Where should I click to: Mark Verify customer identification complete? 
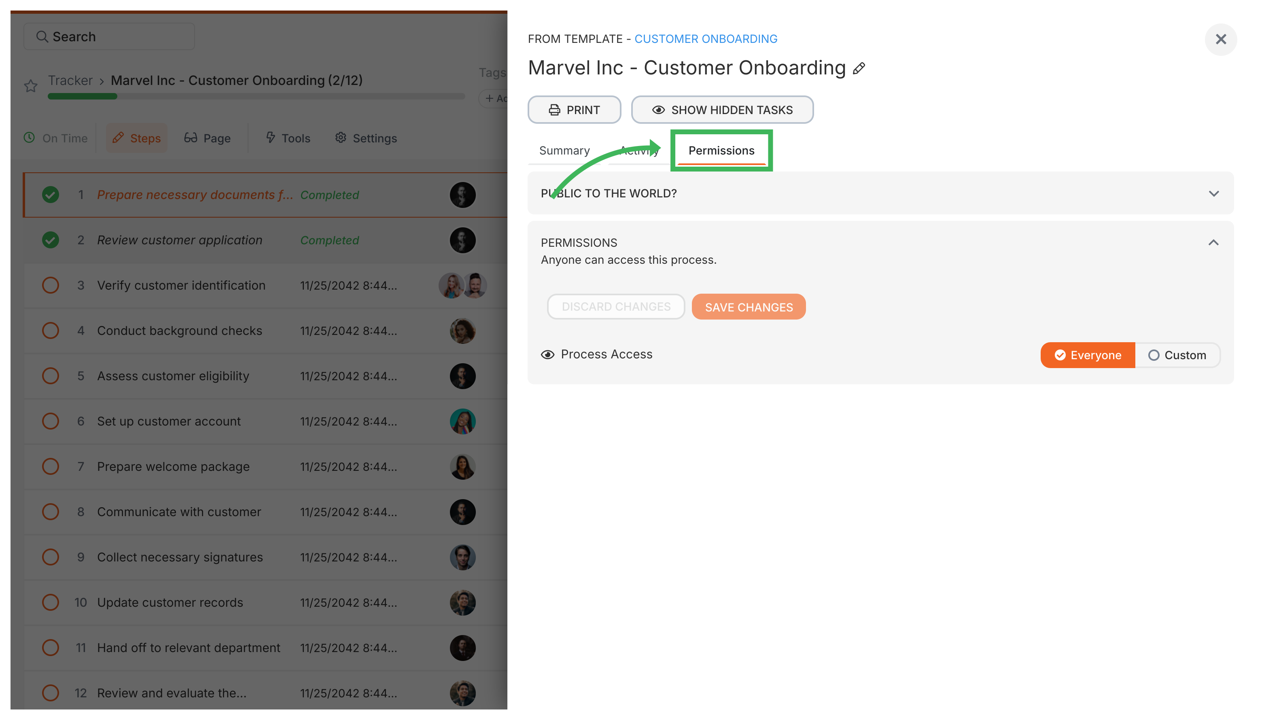50,285
